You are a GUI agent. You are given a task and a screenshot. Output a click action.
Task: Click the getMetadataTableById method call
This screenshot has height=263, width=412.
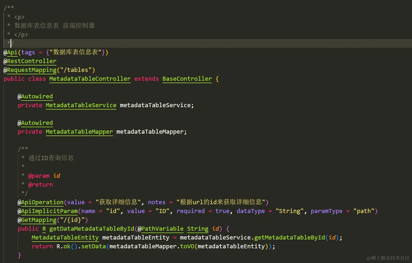click(x=290, y=237)
